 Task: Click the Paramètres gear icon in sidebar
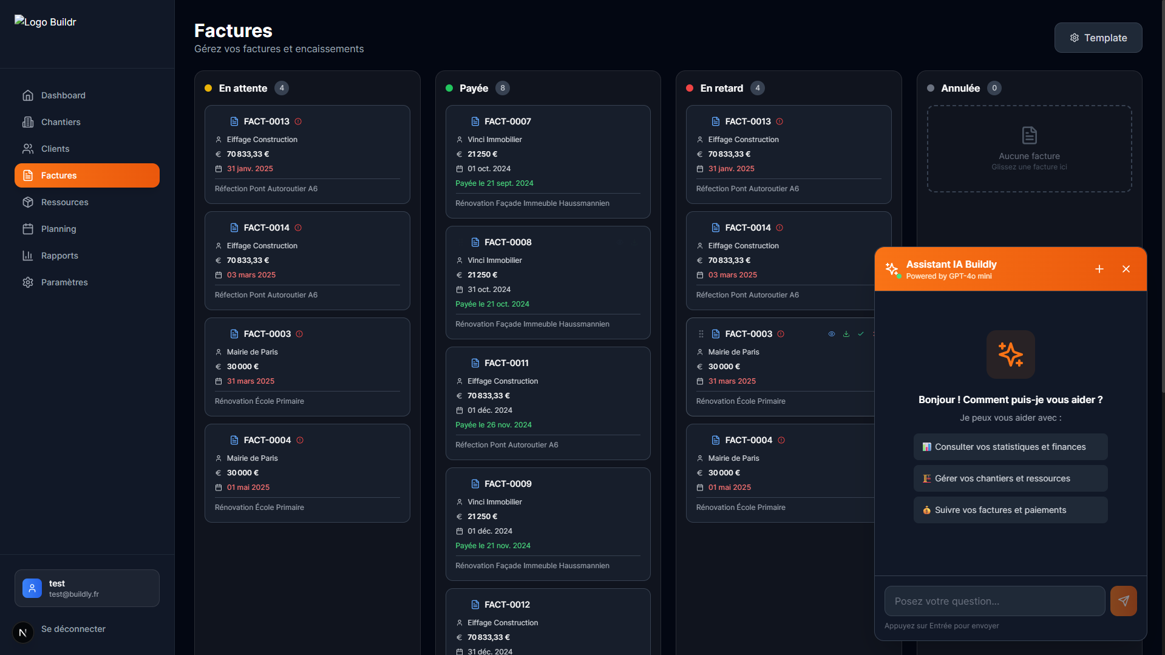pos(28,282)
